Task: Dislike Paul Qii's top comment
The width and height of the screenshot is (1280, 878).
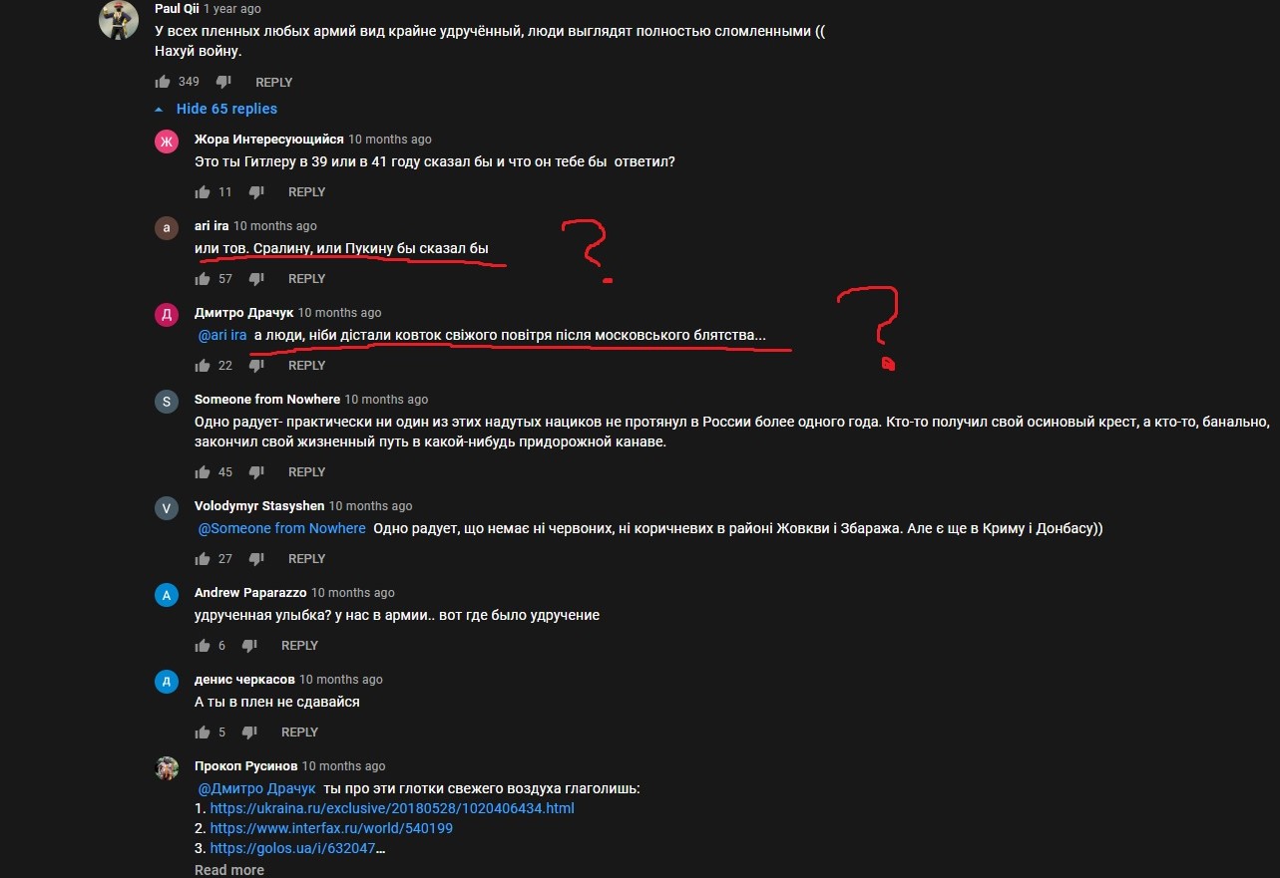Action: click(x=223, y=82)
